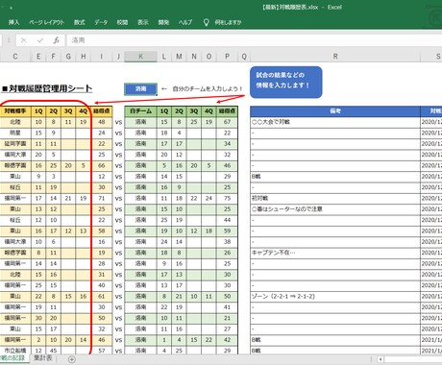Screen dimensions: 442x365
Task: Select column E header
Action: pyautogui.click(x=38, y=57)
